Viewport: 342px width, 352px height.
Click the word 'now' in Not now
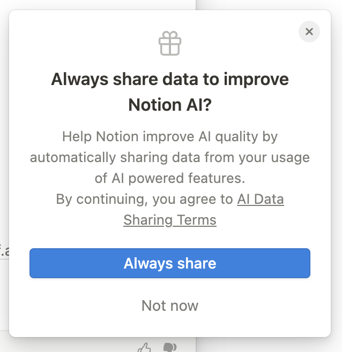click(x=183, y=305)
